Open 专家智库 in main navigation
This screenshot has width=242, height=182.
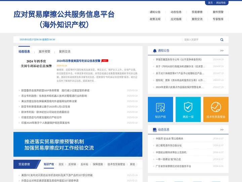[218, 19]
